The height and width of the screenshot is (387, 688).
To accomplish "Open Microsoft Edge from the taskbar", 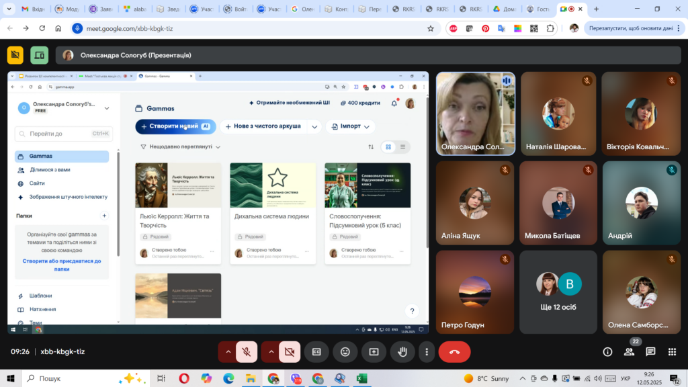I will pyautogui.click(x=228, y=378).
